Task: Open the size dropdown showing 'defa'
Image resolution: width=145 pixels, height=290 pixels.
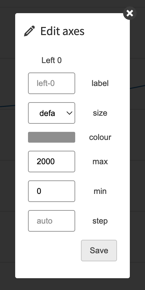Action: (52, 113)
